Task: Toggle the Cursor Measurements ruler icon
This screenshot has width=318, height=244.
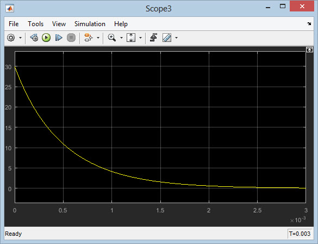Action: click(x=167, y=38)
